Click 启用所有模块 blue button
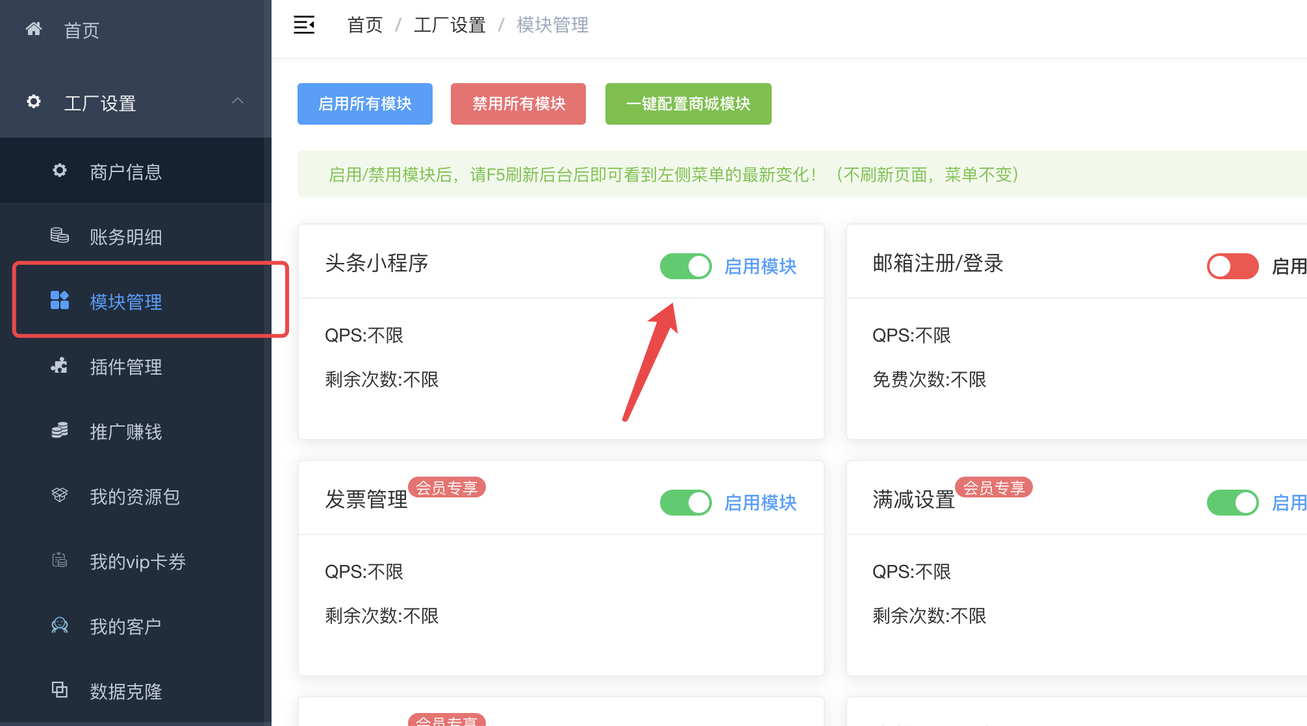The height and width of the screenshot is (726, 1307). [365, 104]
